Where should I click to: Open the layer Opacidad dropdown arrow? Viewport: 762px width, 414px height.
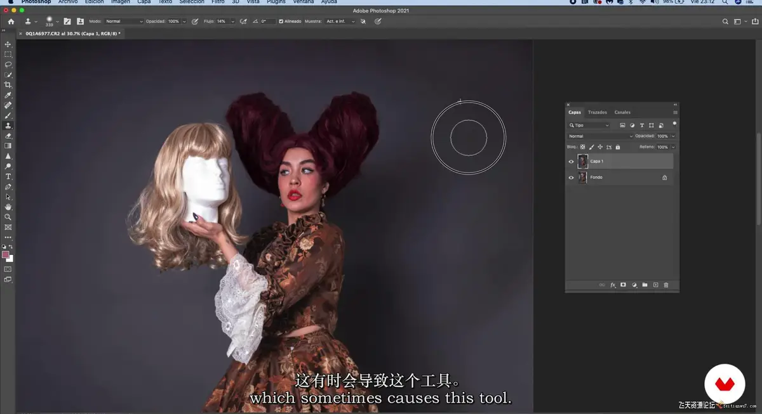click(x=672, y=136)
